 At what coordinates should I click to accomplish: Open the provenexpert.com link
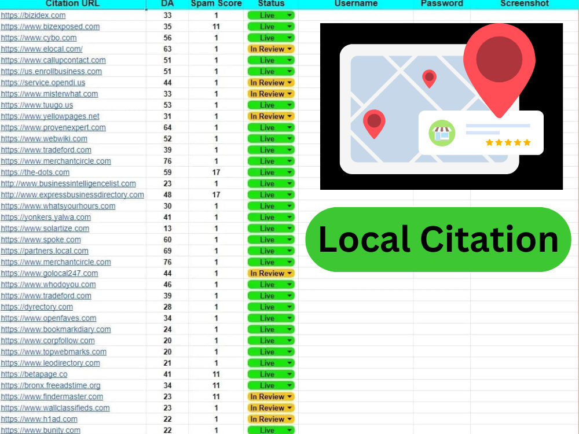pyautogui.click(x=53, y=127)
